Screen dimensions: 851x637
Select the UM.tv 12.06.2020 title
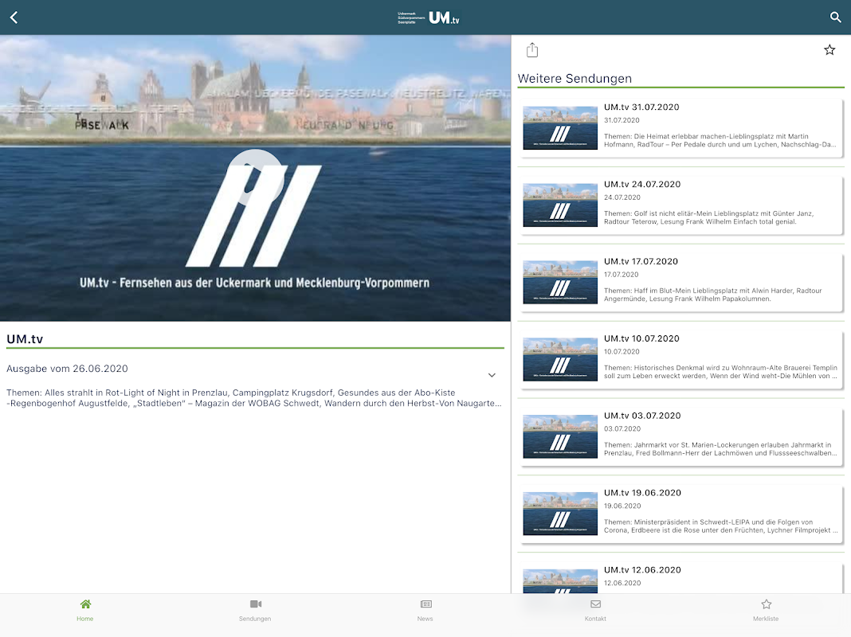pos(642,570)
